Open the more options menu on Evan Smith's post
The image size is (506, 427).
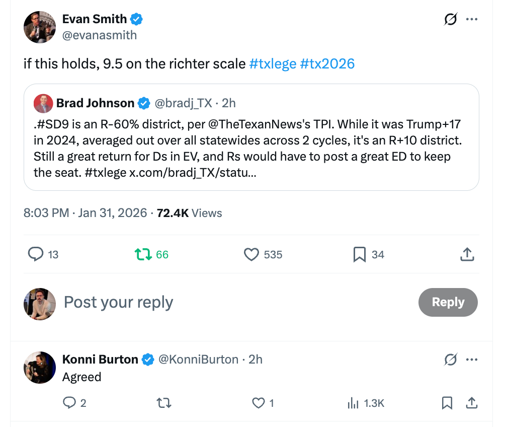point(471,20)
